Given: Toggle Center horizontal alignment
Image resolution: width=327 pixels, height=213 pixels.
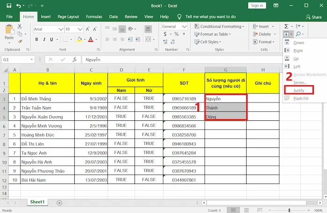Looking at the screenshot, I should click(115, 39).
